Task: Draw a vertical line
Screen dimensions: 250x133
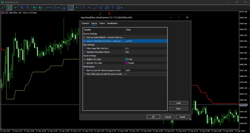Action: (x=84, y=8)
